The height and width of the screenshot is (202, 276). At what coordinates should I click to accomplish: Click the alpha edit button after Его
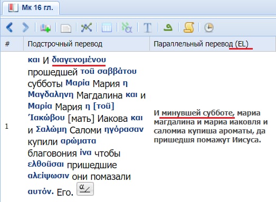coord(85,189)
